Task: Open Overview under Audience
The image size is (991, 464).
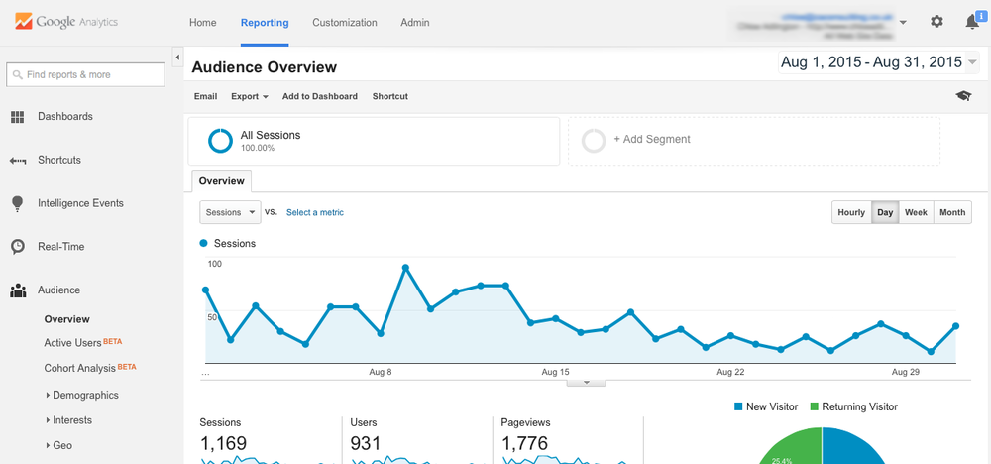Action: [67, 319]
